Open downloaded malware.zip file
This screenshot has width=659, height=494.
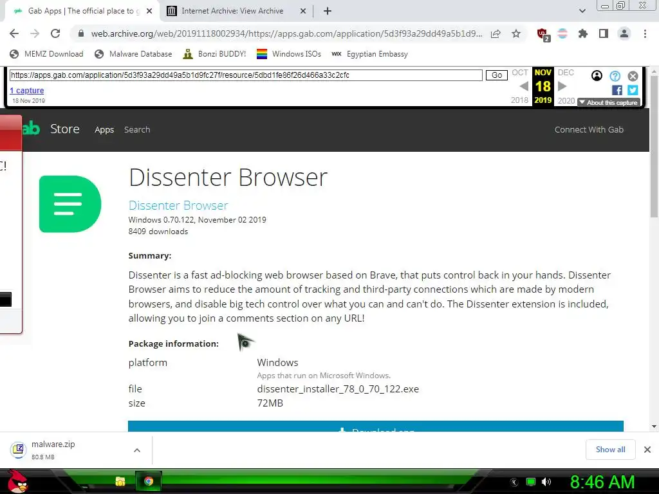coord(53,450)
